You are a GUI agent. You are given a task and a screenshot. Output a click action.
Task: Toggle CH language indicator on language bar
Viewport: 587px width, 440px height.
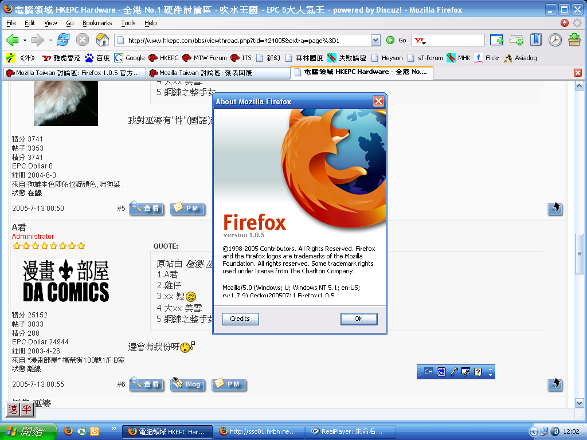[428, 372]
